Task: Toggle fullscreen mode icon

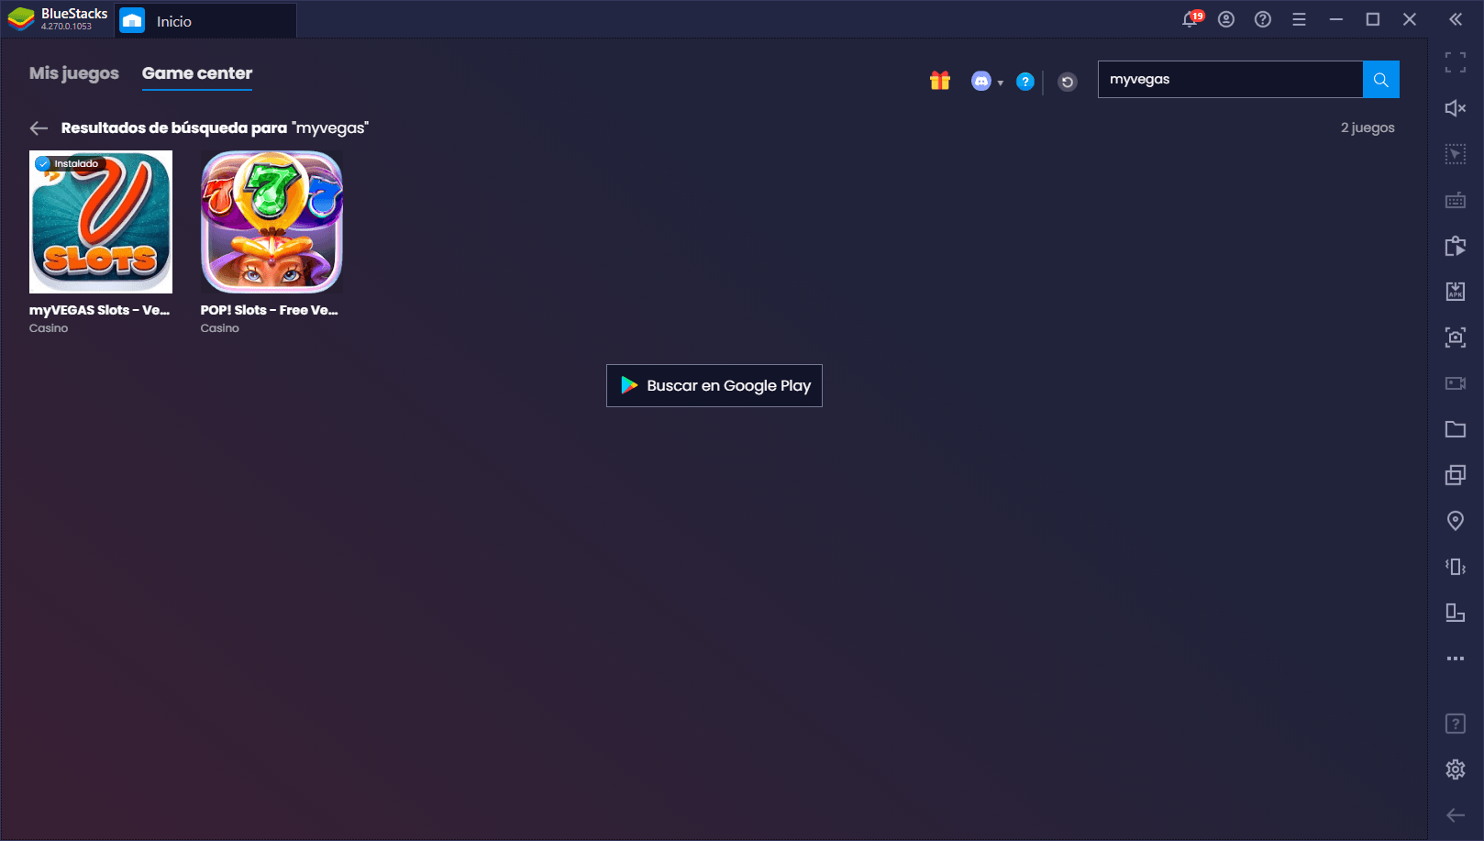Action: 1456,62
